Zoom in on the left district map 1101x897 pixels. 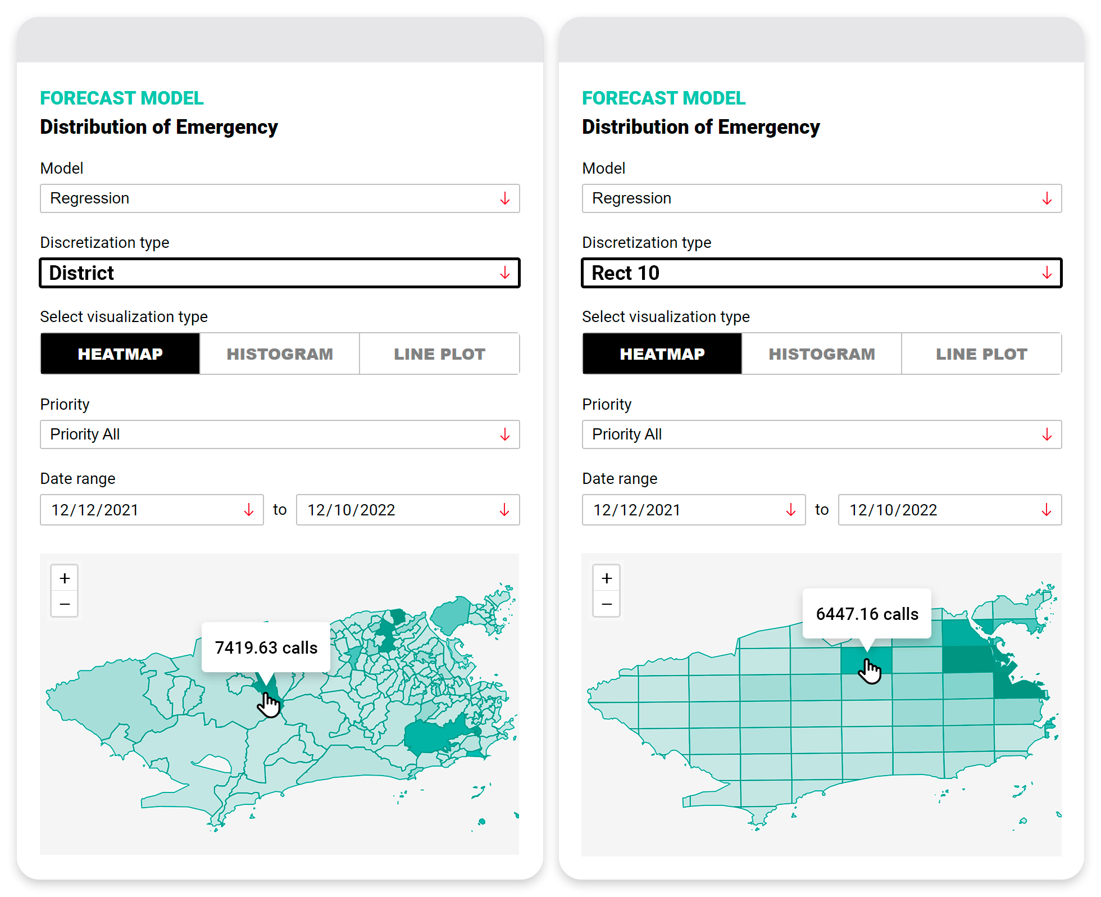pyautogui.click(x=65, y=578)
